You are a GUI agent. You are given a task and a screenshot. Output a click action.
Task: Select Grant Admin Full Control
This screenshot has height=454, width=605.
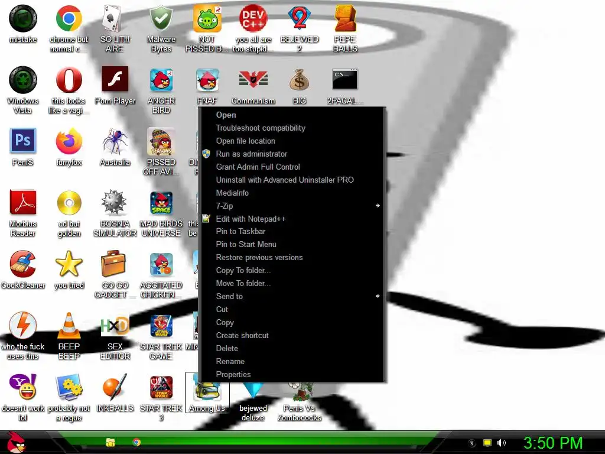tap(292, 167)
